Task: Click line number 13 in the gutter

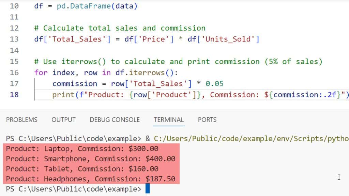Action: [14, 39]
